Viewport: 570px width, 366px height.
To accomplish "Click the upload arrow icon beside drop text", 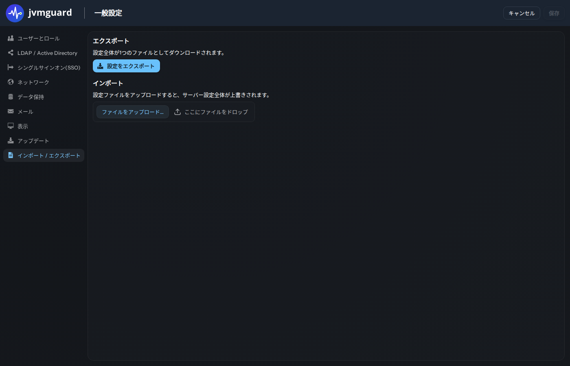I will point(178,112).
